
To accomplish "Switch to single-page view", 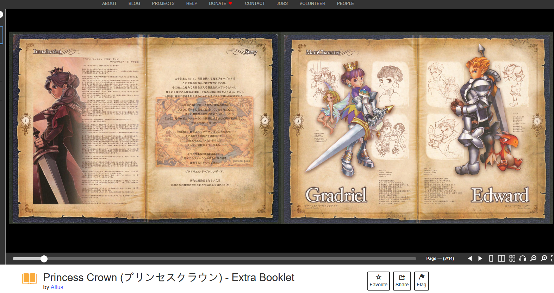I will [x=491, y=259].
